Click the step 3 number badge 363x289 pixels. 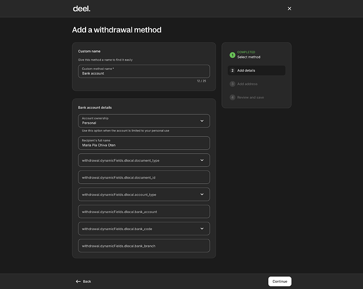click(232, 84)
